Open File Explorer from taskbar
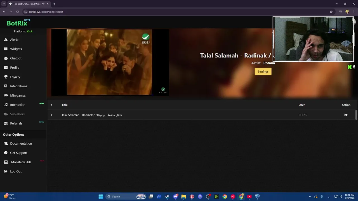The image size is (358, 201). coord(183,197)
